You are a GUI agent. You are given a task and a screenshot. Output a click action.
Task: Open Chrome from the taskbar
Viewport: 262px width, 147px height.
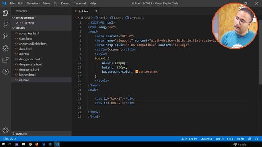[x=30, y=144]
